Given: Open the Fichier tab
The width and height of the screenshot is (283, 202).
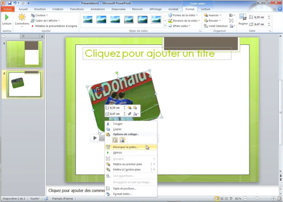Looking at the screenshot, I should pyautogui.click(x=7, y=9).
